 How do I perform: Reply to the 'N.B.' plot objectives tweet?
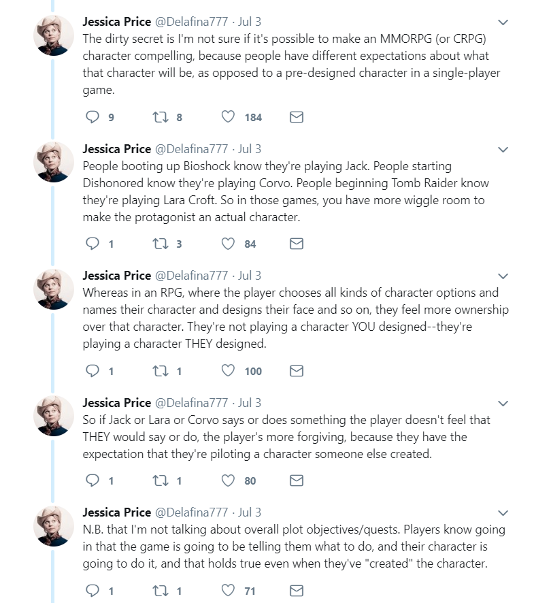pos(93,590)
